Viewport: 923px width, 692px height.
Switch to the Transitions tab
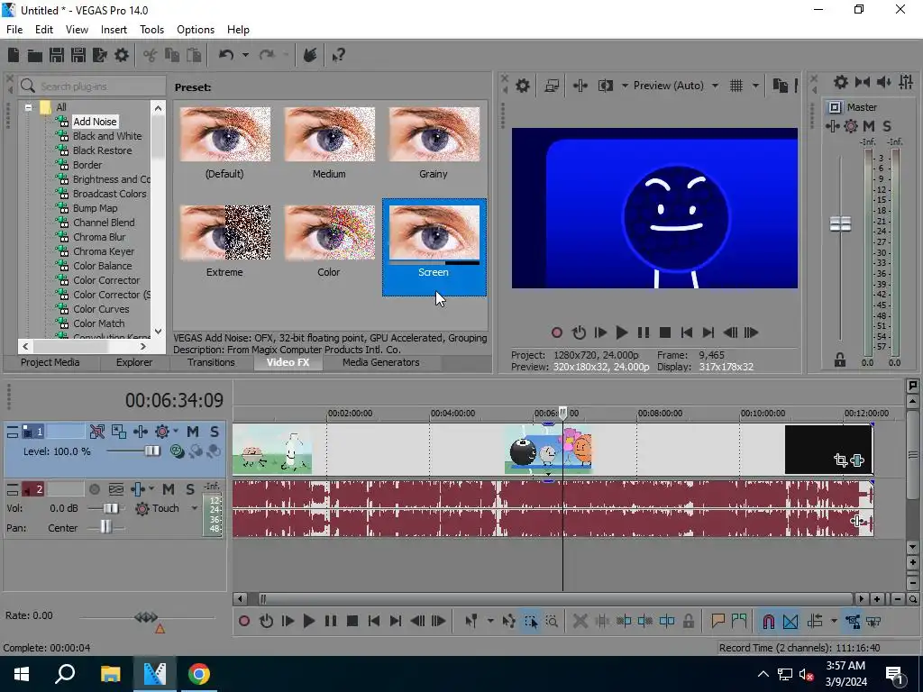[x=211, y=362]
